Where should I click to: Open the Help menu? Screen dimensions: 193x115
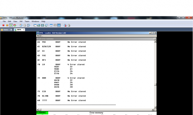[43, 21]
